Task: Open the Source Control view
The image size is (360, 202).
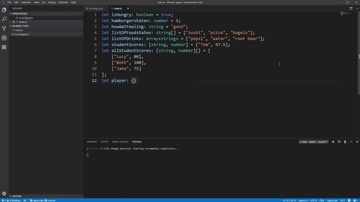Action: click(x=4, y=29)
